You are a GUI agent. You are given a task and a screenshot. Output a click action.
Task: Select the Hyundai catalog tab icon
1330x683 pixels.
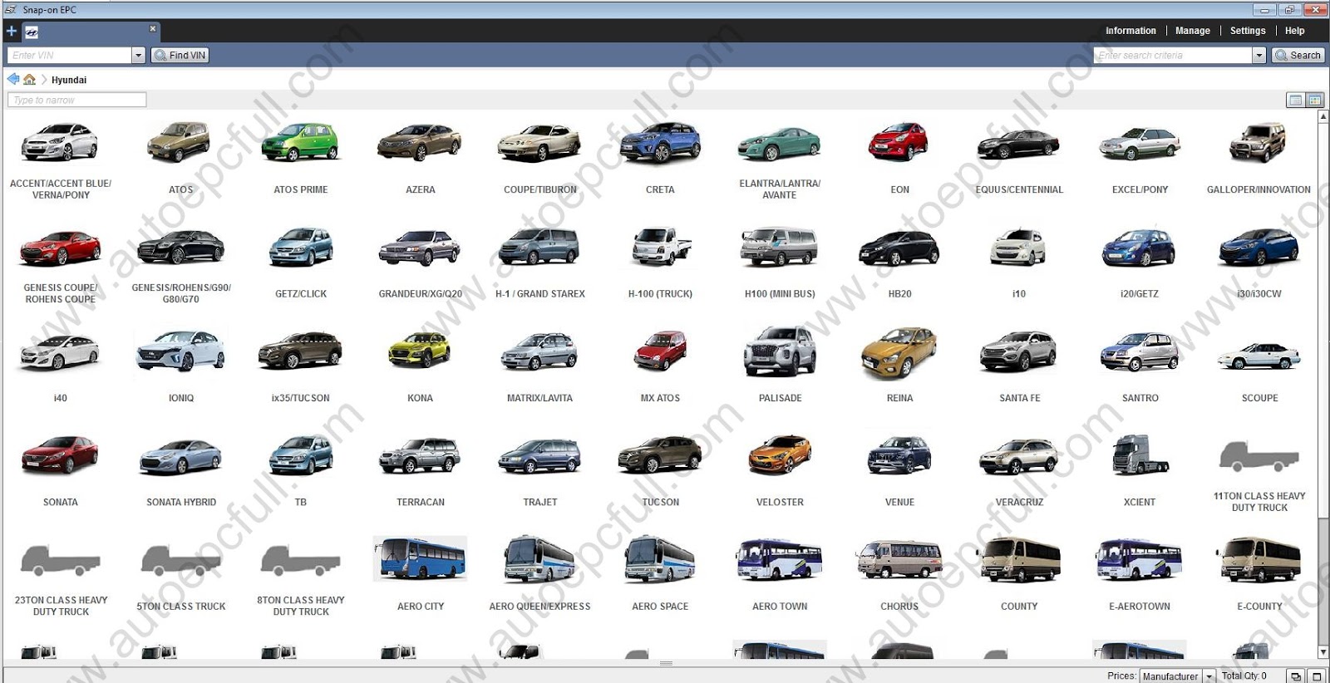pos(32,32)
